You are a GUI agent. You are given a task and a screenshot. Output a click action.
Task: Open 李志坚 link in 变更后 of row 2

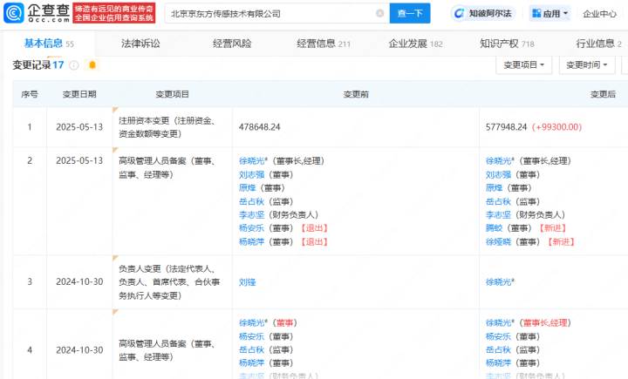point(498,214)
